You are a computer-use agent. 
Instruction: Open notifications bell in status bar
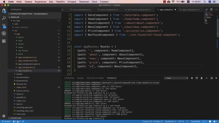215,122
